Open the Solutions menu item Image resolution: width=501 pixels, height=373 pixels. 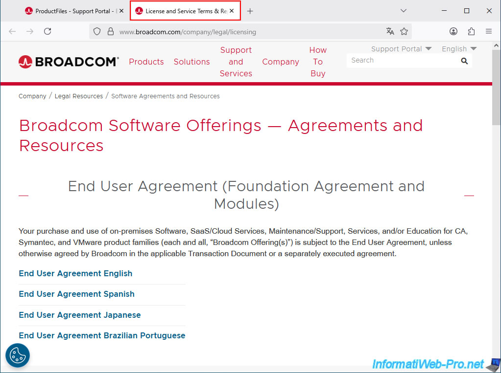point(191,62)
